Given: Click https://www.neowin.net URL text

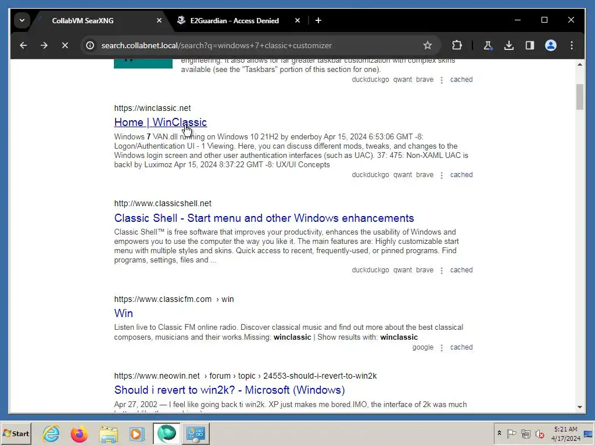Looking at the screenshot, I should pos(157,376).
